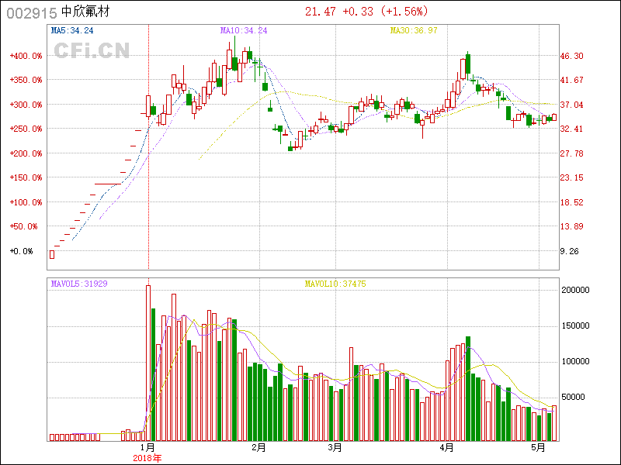
Task: Select the stock code 002915
Action: [31, 12]
